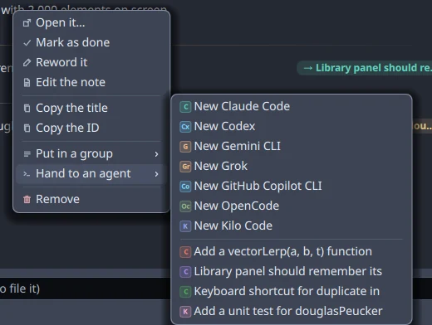Start a New Claude Code session
The image size is (432, 325).
click(292, 107)
